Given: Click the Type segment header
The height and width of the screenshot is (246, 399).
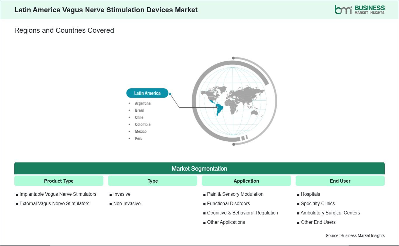Looking at the screenshot, I should tap(152, 181).
